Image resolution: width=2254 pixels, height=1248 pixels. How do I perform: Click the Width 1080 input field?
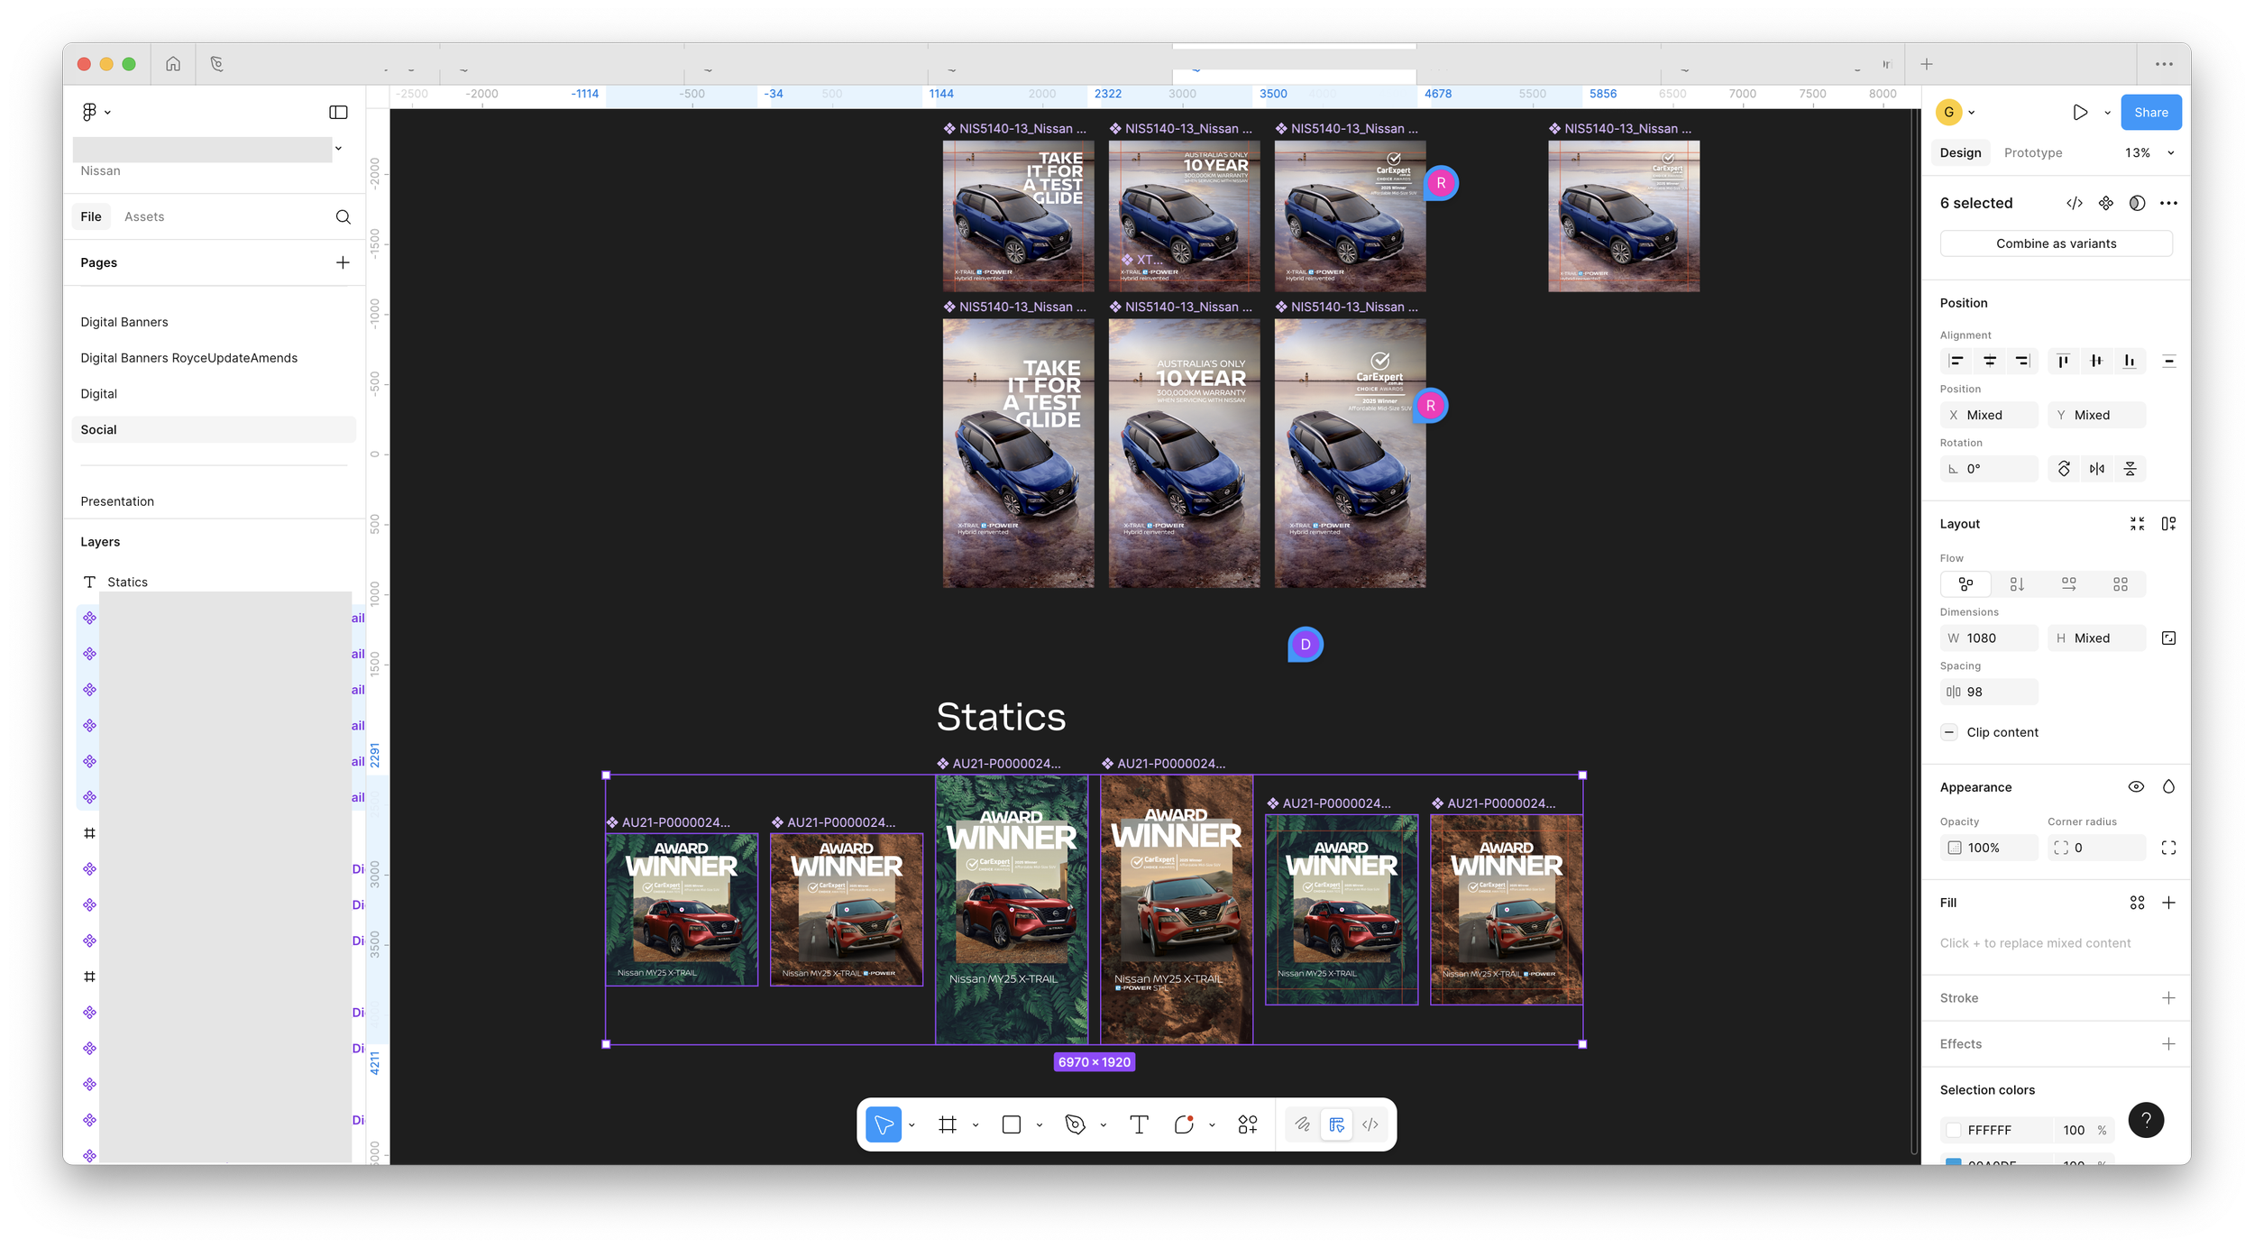click(1989, 638)
